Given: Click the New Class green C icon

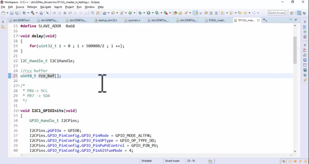Looking at the screenshot, I should [130, 13].
